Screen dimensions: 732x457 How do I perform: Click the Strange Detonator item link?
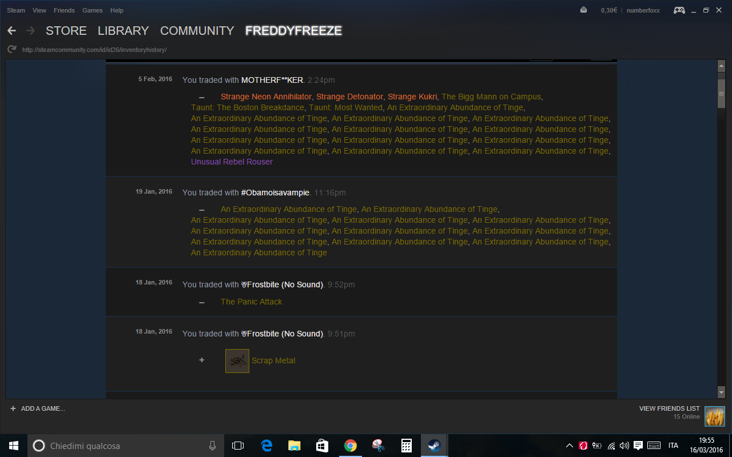click(x=350, y=97)
